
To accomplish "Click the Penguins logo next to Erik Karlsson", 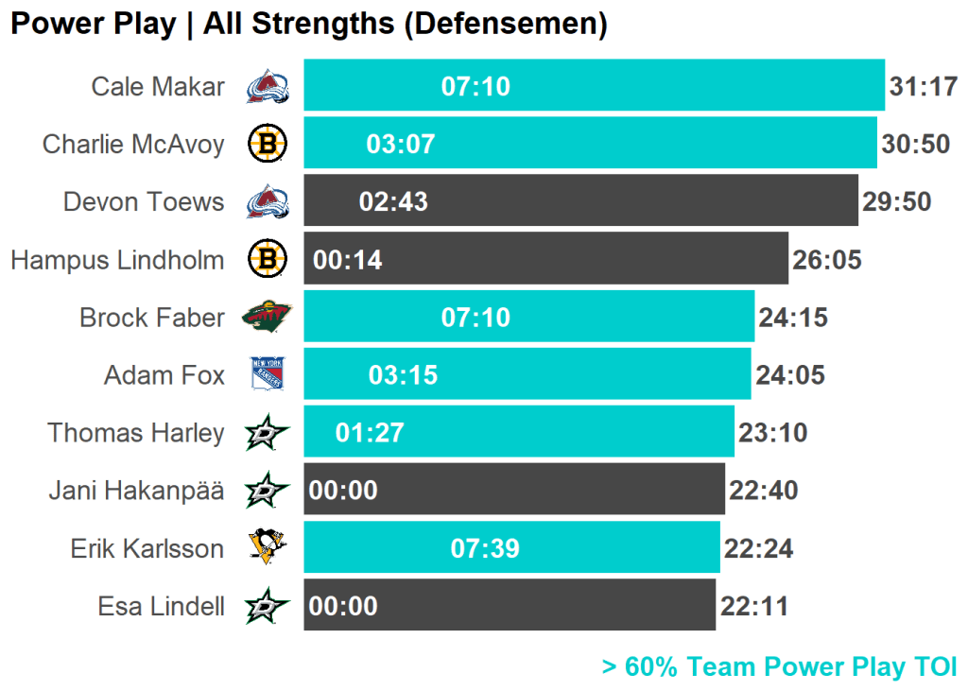I will pyautogui.click(x=268, y=547).
